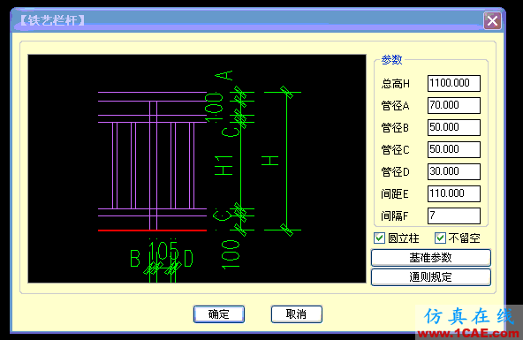Image resolution: width=523 pixels, height=340 pixels.
Task: Cancel with the 取消 button
Action: 297,314
